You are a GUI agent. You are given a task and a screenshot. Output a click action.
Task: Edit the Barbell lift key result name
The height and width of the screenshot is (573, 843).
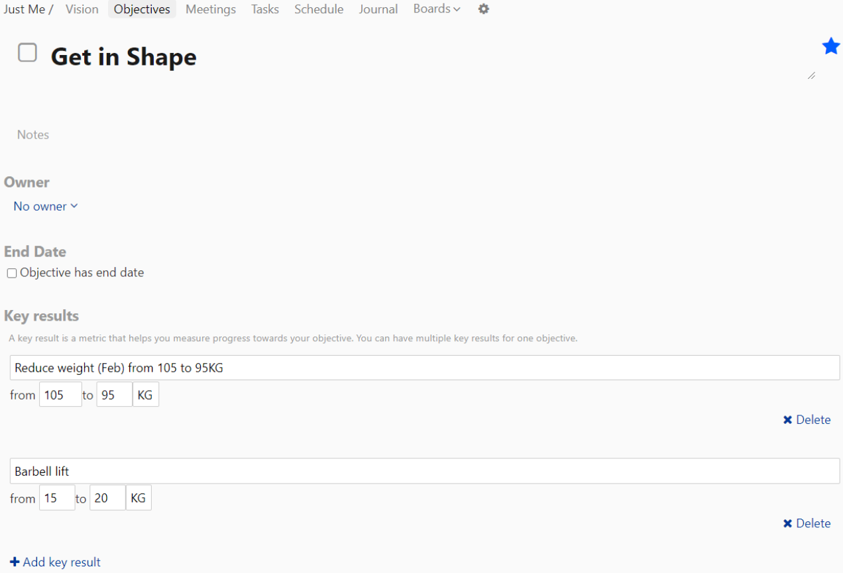424,471
